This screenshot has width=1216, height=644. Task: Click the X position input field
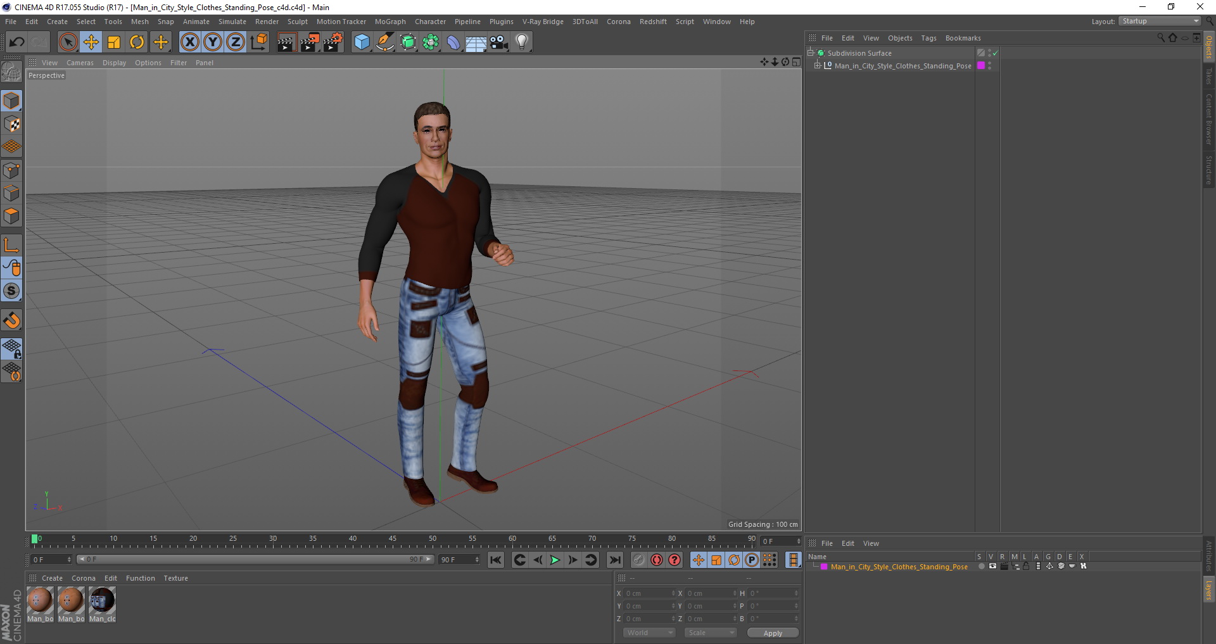coord(649,593)
